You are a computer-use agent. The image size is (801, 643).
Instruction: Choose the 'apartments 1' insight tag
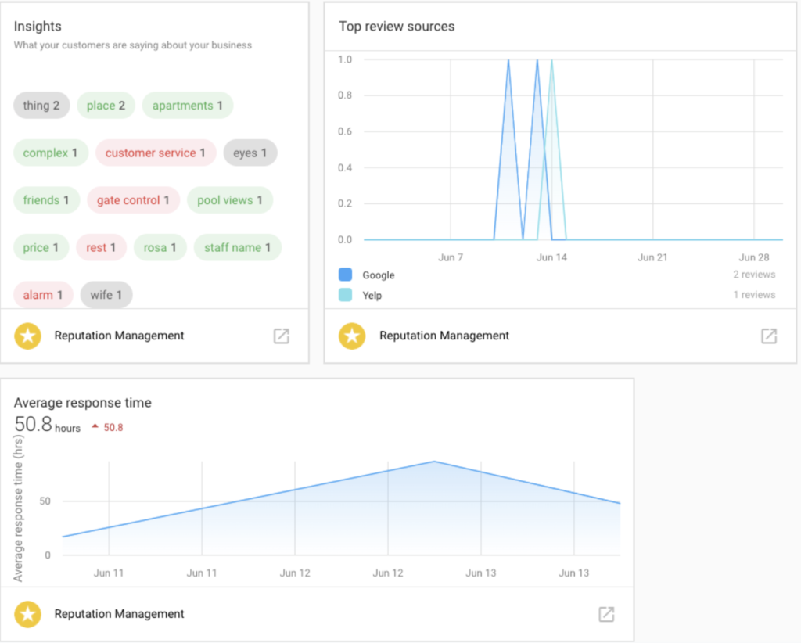[x=187, y=106]
